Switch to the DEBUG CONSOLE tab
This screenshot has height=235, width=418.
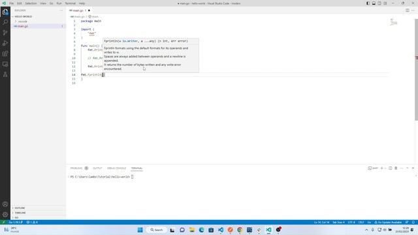[116, 168]
